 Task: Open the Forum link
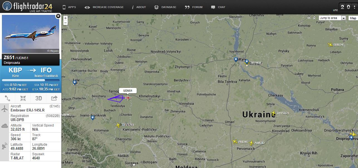click(x=194, y=7)
